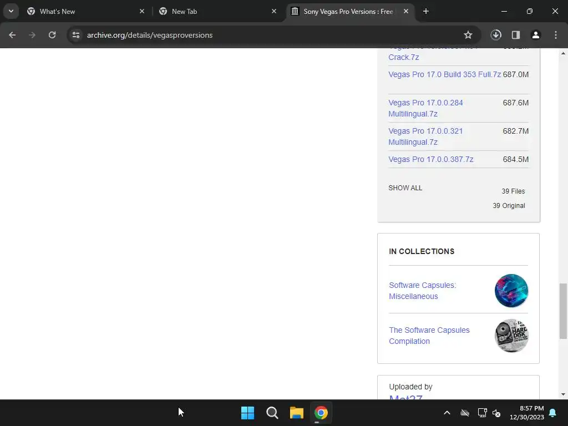
Task: Click the browser back arrow
Action: pyautogui.click(x=12, y=35)
